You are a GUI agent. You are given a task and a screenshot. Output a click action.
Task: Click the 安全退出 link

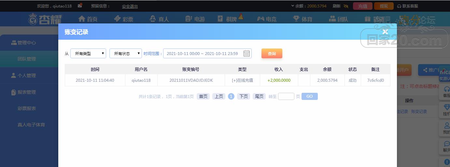click(x=130, y=6)
